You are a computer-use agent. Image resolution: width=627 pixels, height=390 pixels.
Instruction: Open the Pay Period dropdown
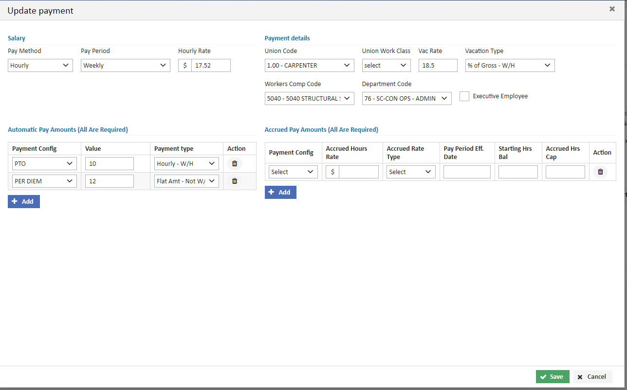[126, 65]
